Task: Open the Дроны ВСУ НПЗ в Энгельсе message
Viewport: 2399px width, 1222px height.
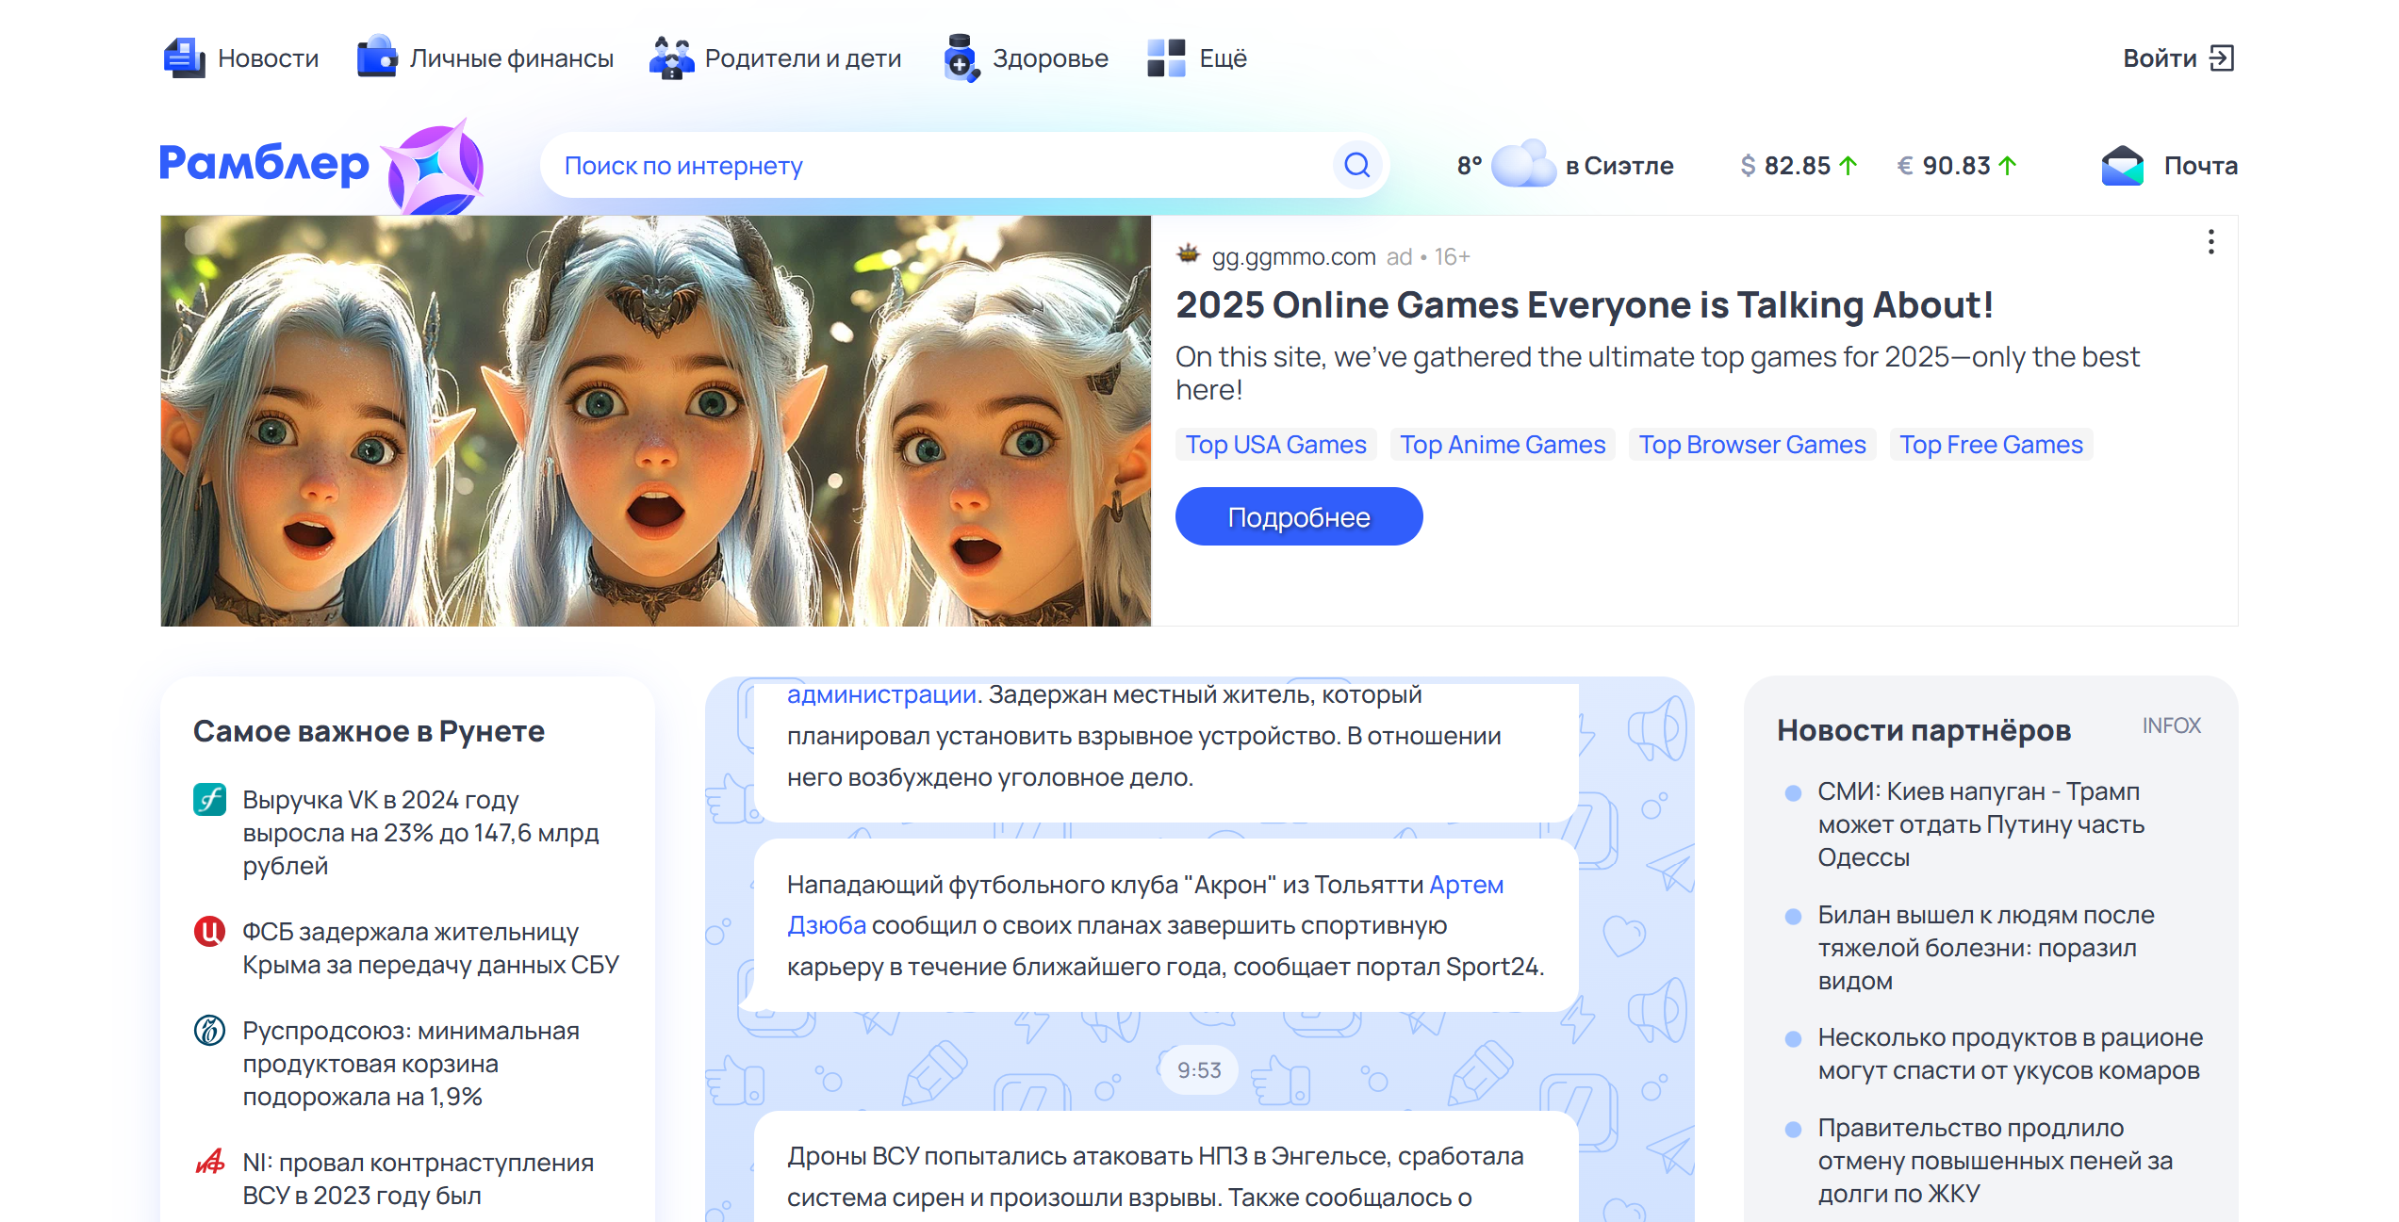Action: [x=1166, y=1167]
